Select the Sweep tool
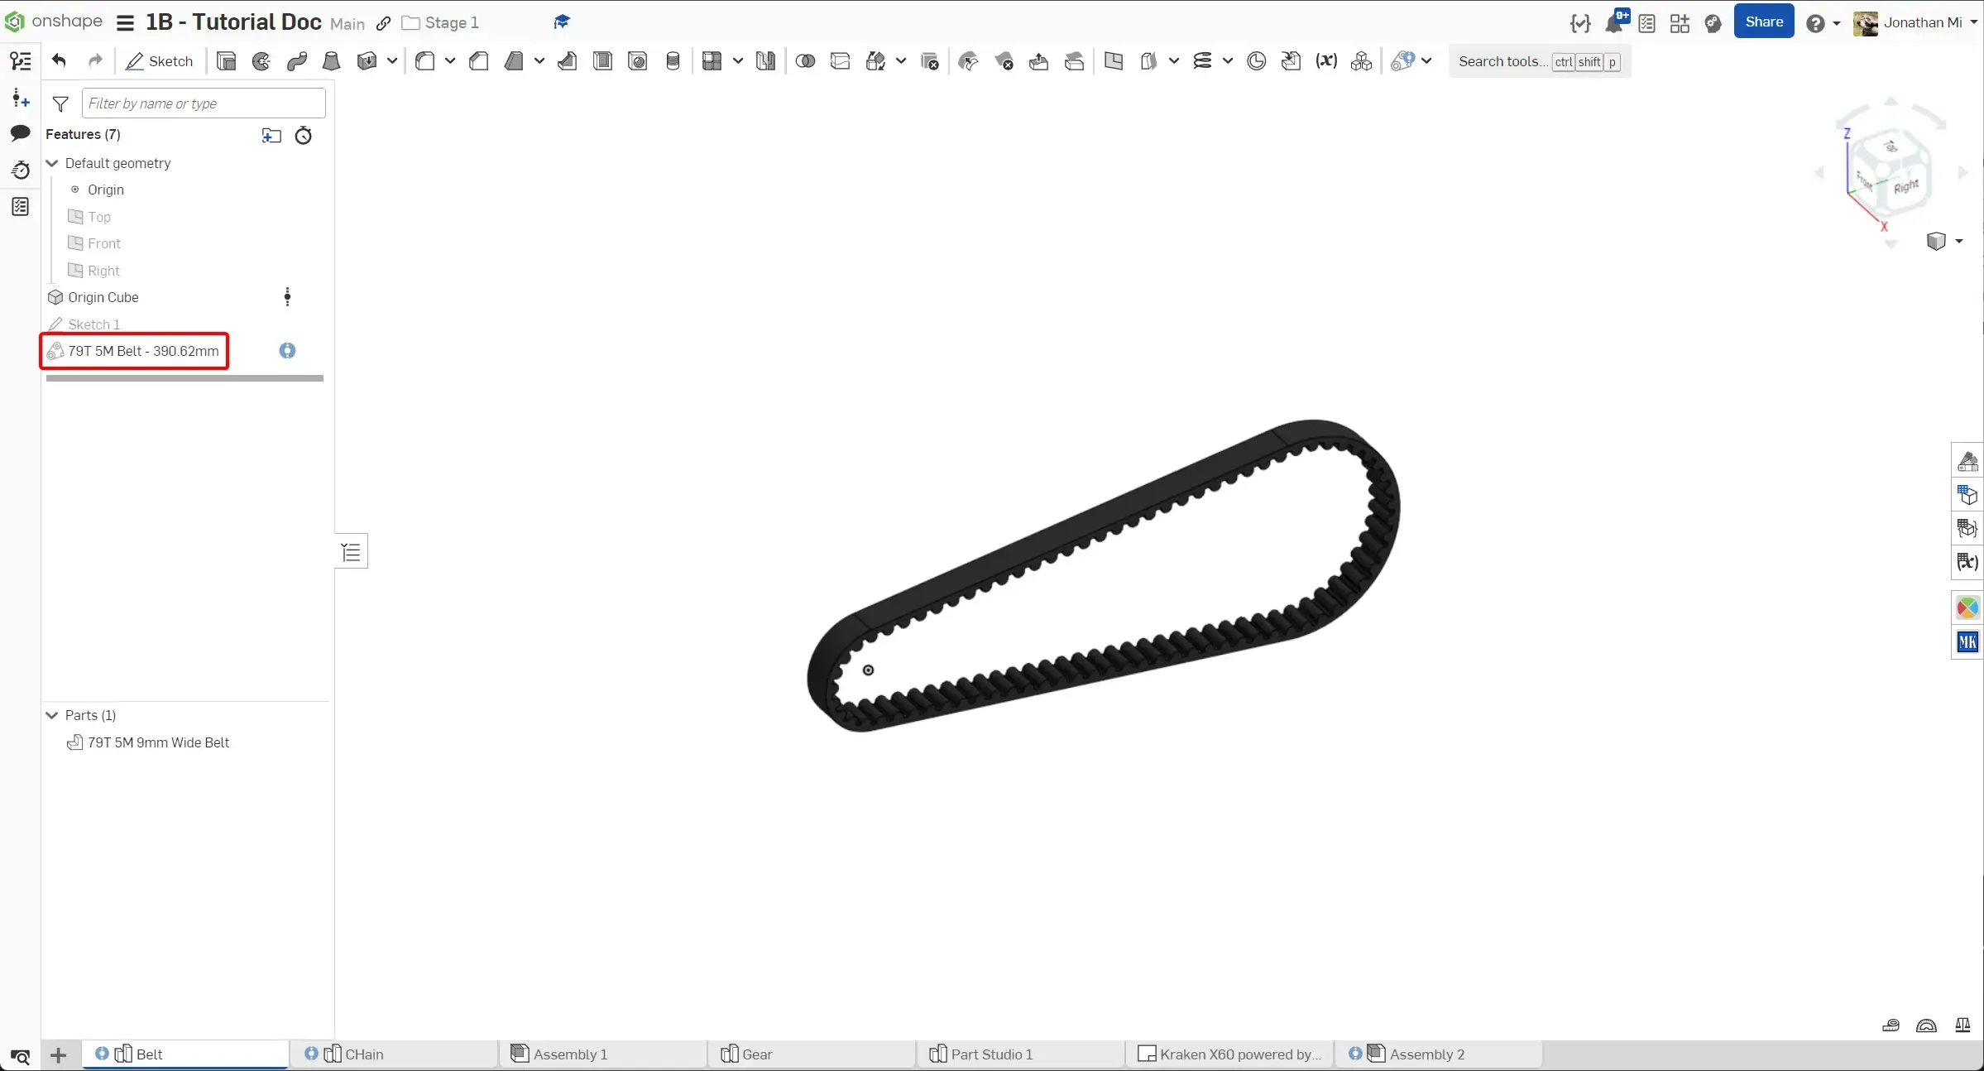1984x1071 pixels. (x=296, y=60)
